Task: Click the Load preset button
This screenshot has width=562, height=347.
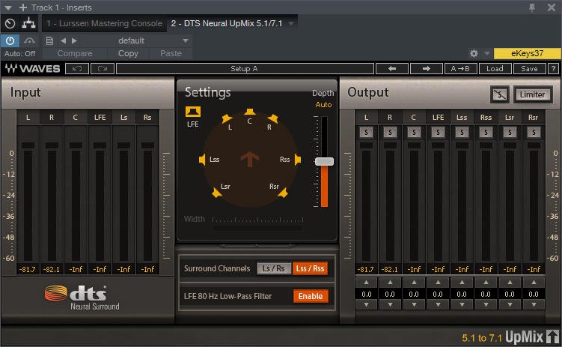Action: point(495,68)
